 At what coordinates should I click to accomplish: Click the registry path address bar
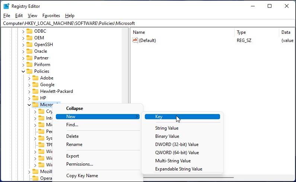click(x=148, y=23)
